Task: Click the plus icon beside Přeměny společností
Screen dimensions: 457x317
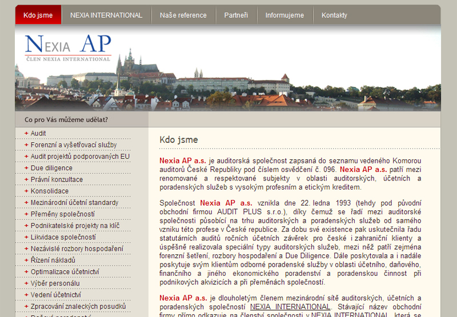Action: pyautogui.click(x=26, y=214)
